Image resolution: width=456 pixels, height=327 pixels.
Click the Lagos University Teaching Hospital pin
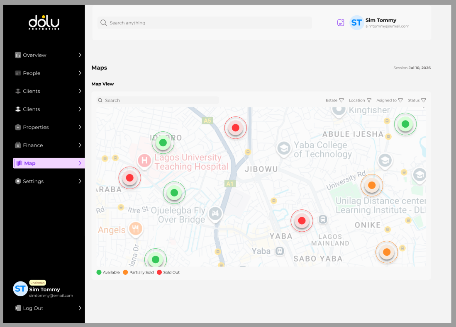[144, 161]
